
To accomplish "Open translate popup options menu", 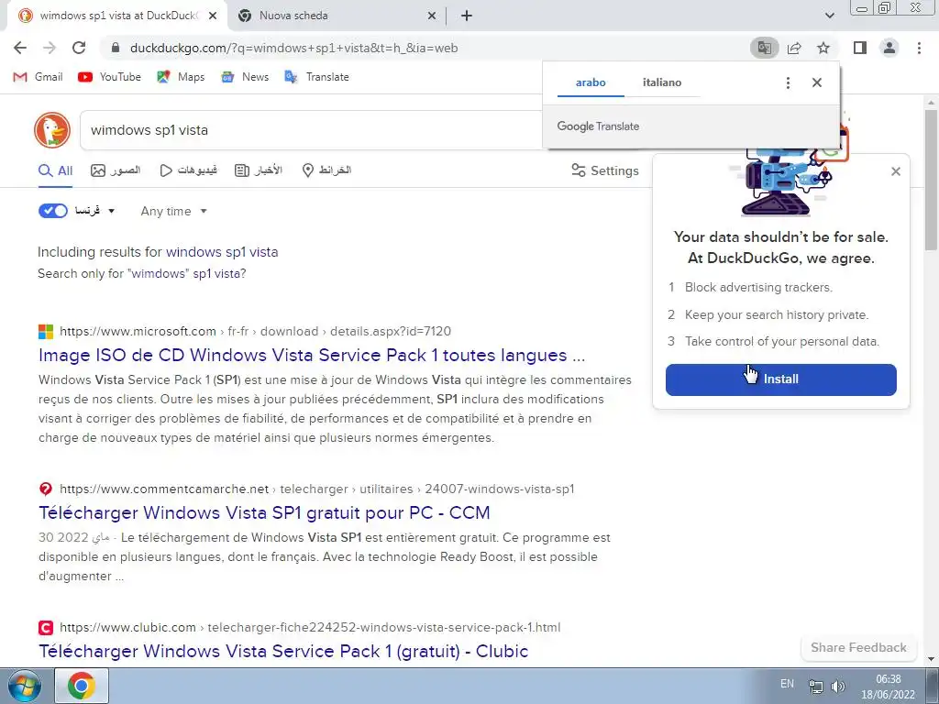I will click(788, 82).
